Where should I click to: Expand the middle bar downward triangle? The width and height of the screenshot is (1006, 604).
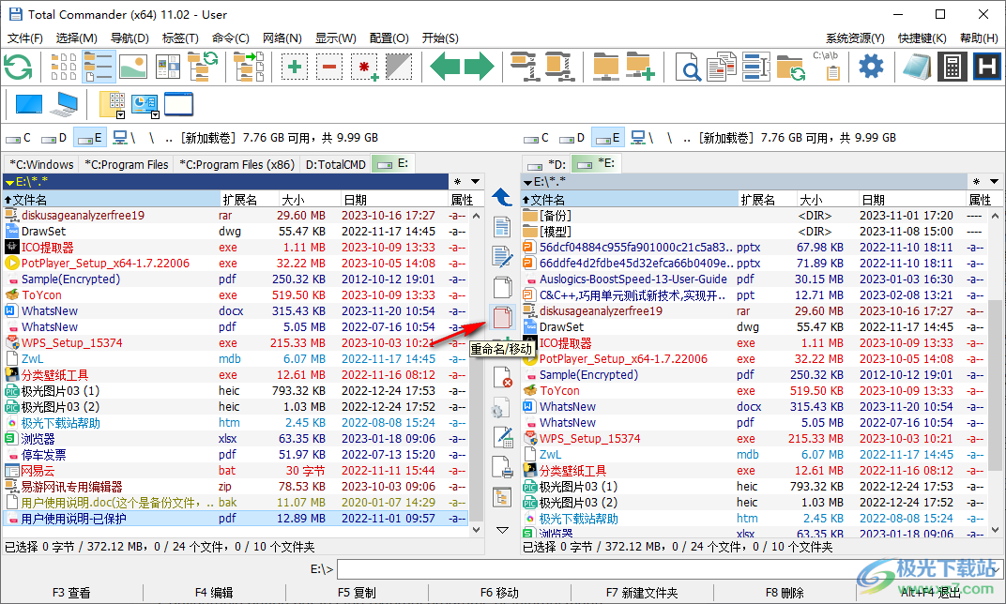pos(502,530)
